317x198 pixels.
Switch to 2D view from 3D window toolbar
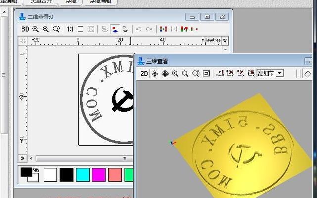(x=144, y=73)
